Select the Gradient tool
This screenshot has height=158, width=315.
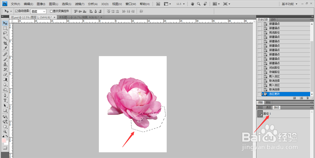[5, 79]
